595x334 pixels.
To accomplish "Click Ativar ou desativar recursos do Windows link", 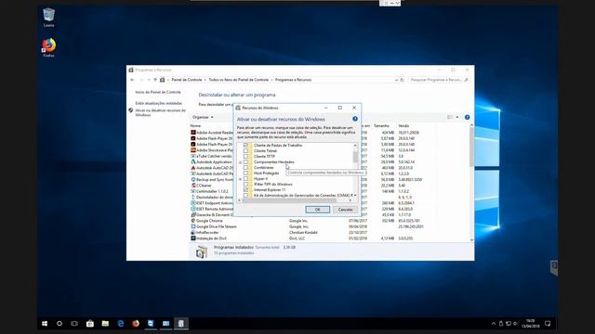I will 160,112.
